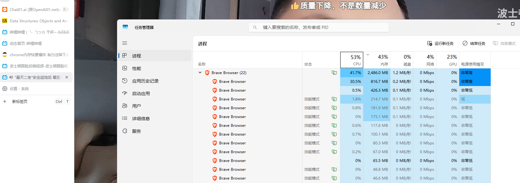Sort by the 电源使用情况 column header
Screen dimensions: 520x183
475,60
